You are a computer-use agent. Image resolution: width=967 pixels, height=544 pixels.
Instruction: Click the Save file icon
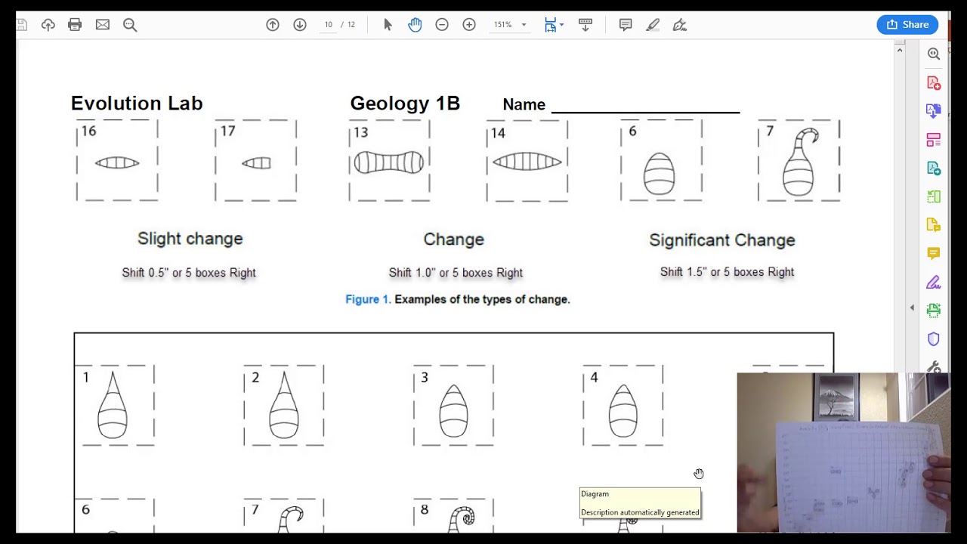coord(22,25)
